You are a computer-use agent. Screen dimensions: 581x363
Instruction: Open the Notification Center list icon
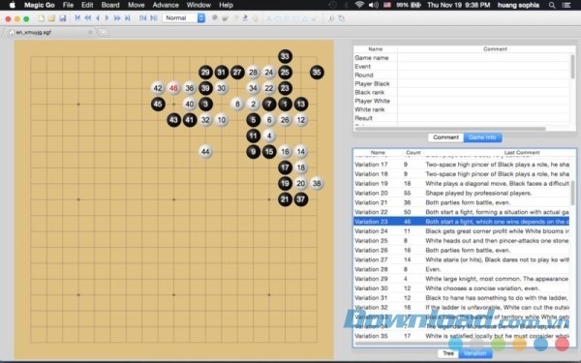[566, 5]
